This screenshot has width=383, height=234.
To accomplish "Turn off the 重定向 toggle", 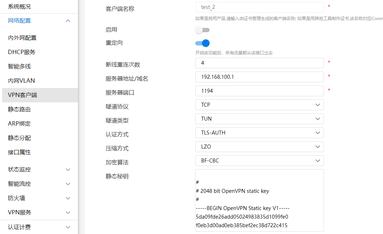I will [202, 43].
